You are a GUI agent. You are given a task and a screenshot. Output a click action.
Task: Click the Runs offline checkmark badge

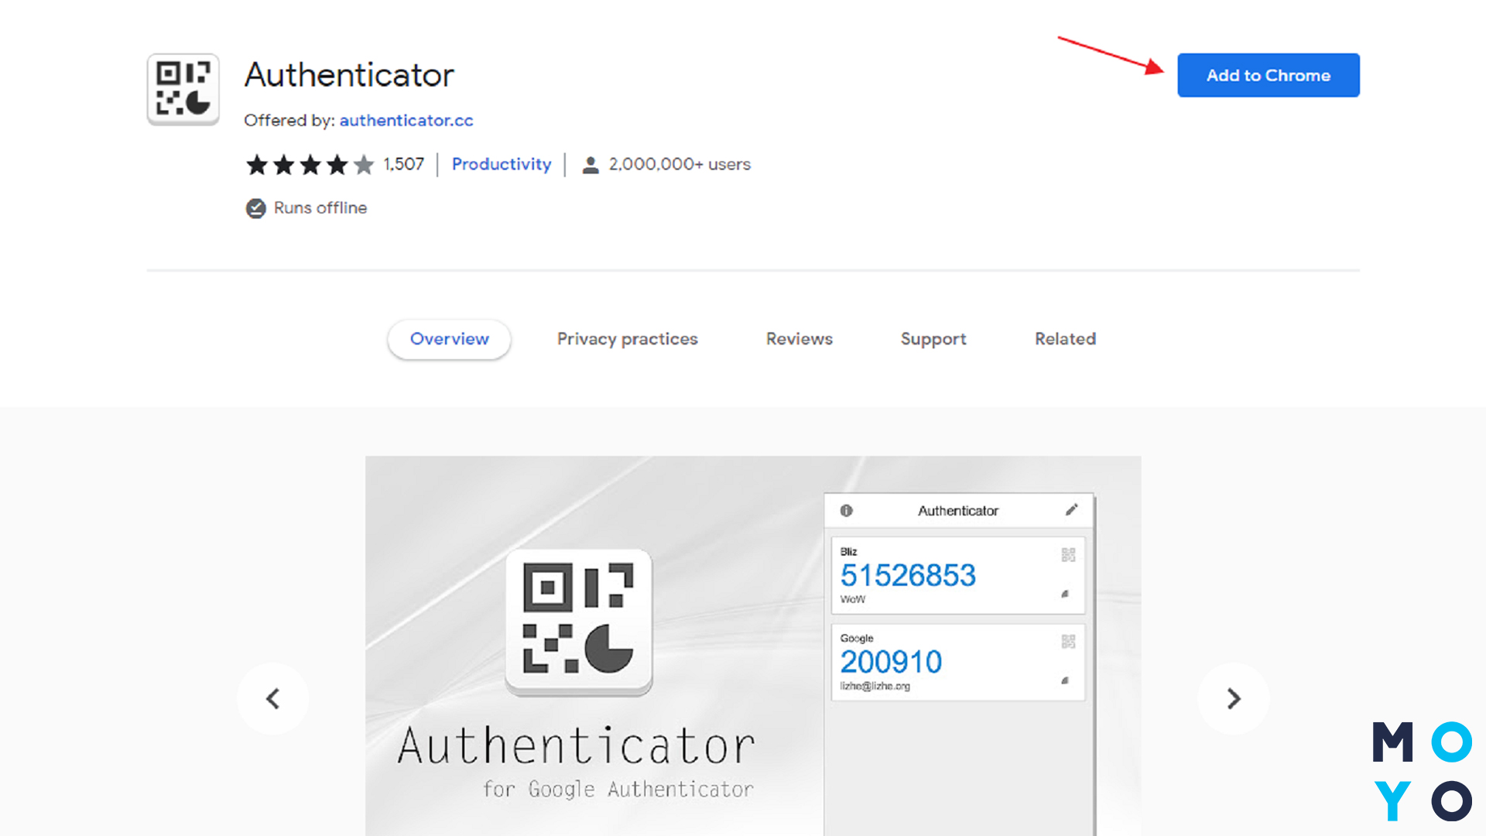click(256, 207)
